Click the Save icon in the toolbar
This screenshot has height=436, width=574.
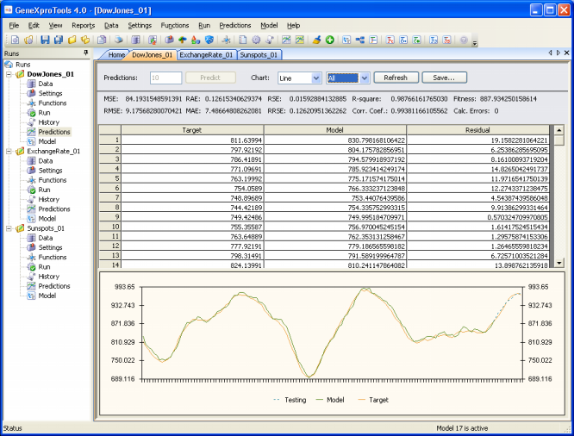(x=45, y=40)
